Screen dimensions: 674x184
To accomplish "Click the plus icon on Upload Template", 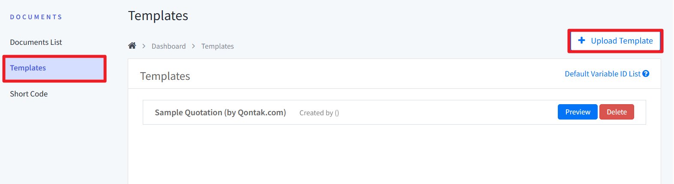I will pyautogui.click(x=581, y=41).
